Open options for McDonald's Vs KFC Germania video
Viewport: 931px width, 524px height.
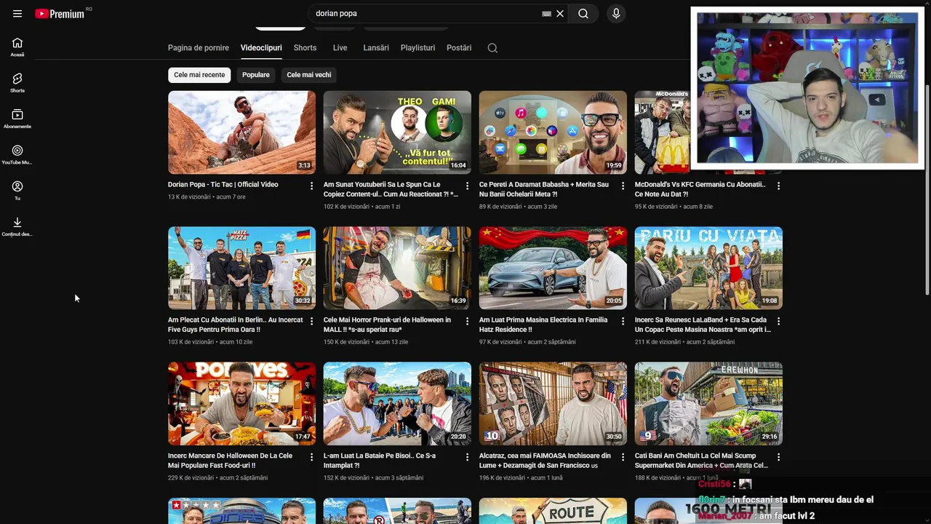click(778, 186)
